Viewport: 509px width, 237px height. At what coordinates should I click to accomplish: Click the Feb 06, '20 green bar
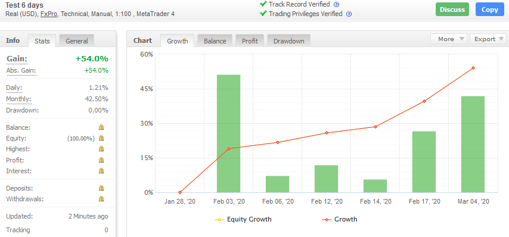click(x=278, y=184)
